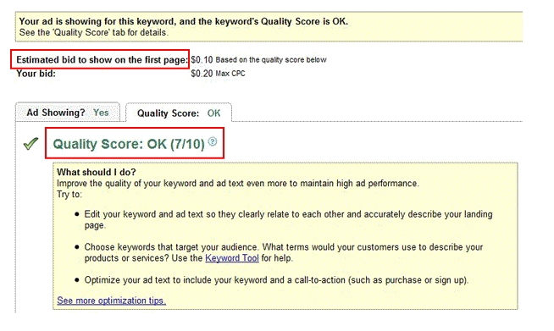Click the 'Try to:' line

click(69, 195)
